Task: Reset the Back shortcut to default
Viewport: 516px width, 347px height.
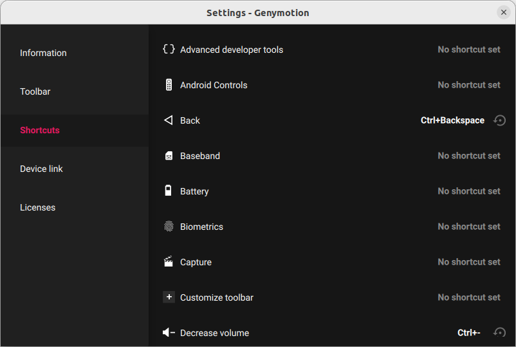Action: [x=499, y=120]
